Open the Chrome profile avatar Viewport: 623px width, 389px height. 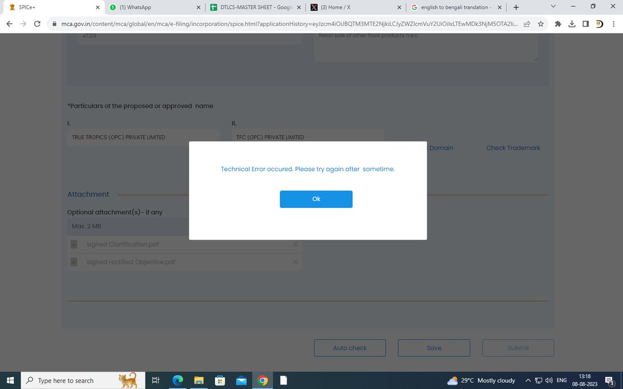[599, 24]
